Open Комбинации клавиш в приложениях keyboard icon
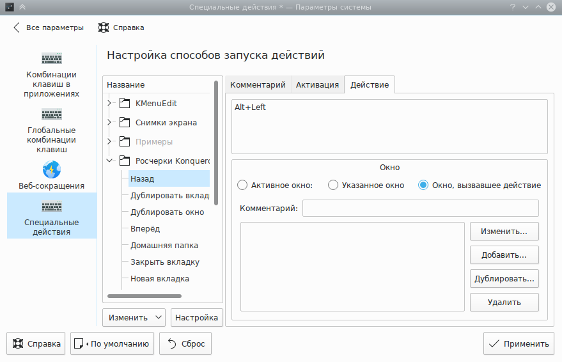 [x=52, y=58]
